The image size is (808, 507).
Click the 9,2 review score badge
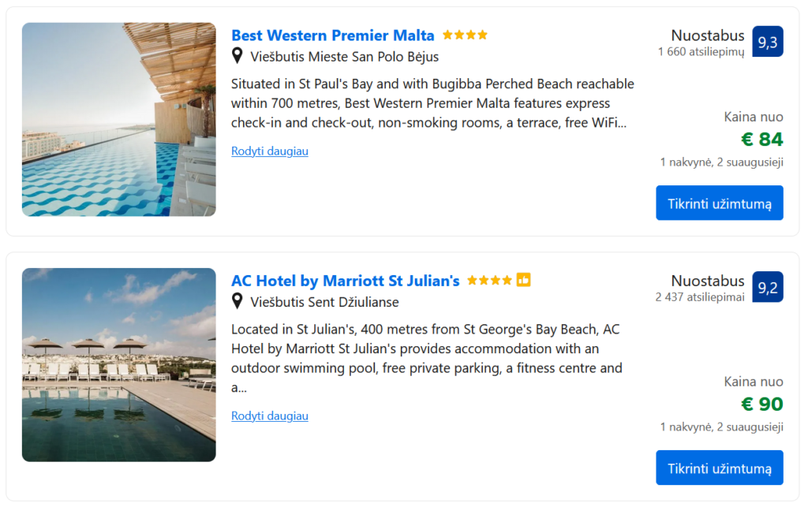pyautogui.click(x=768, y=288)
